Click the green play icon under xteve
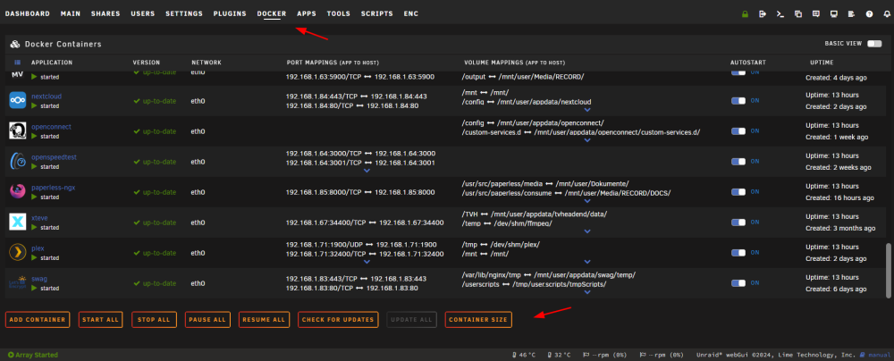Image resolution: width=894 pixels, height=361 pixels. pyautogui.click(x=34, y=228)
